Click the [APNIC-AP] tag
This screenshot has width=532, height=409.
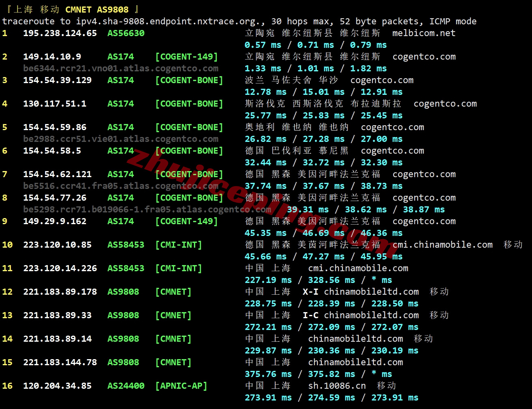click(181, 386)
